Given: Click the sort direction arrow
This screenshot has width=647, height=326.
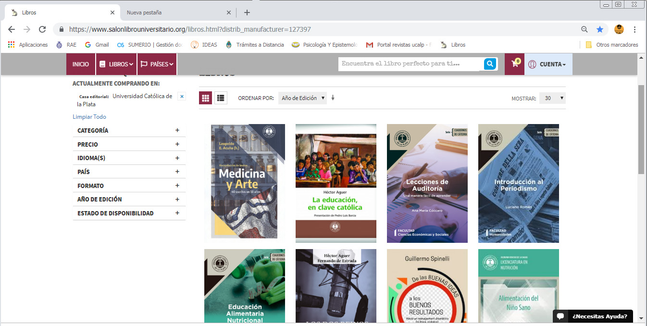Looking at the screenshot, I should 333,98.
